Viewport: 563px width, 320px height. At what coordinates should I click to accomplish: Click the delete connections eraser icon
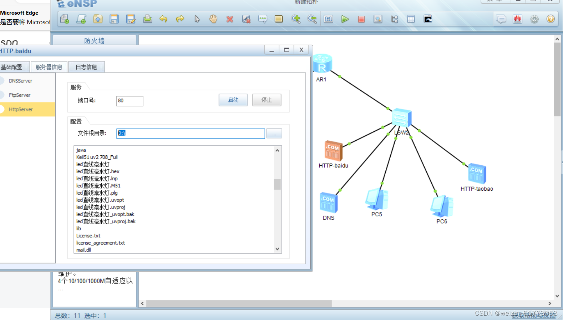[246, 19]
